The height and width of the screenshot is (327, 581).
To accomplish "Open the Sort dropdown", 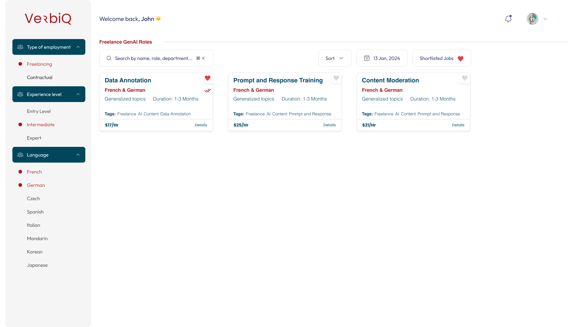I will pyautogui.click(x=335, y=58).
